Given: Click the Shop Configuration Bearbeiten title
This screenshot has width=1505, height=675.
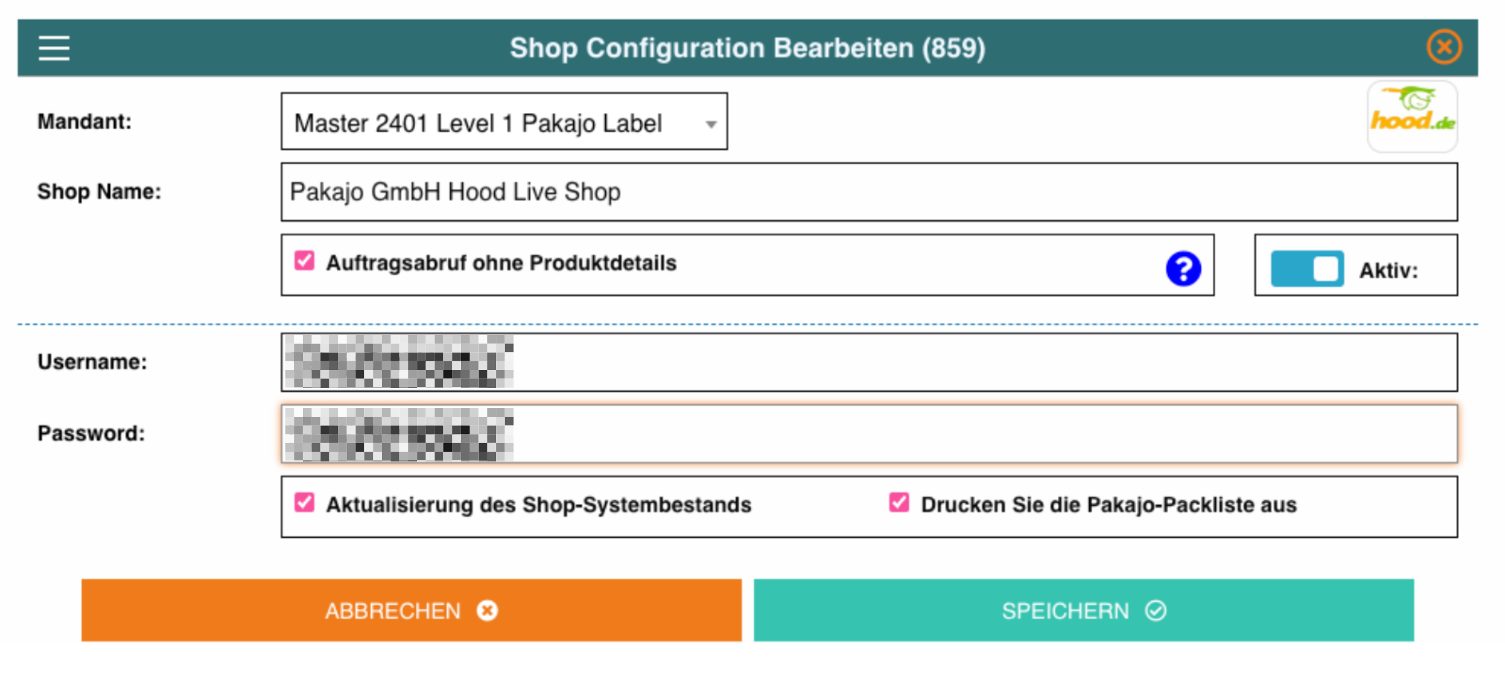Looking at the screenshot, I should coord(747,48).
